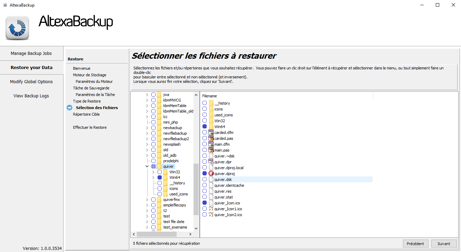Open the Type de Restore step
The width and height of the screenshot is (461, 252).
tap(87, 101)
